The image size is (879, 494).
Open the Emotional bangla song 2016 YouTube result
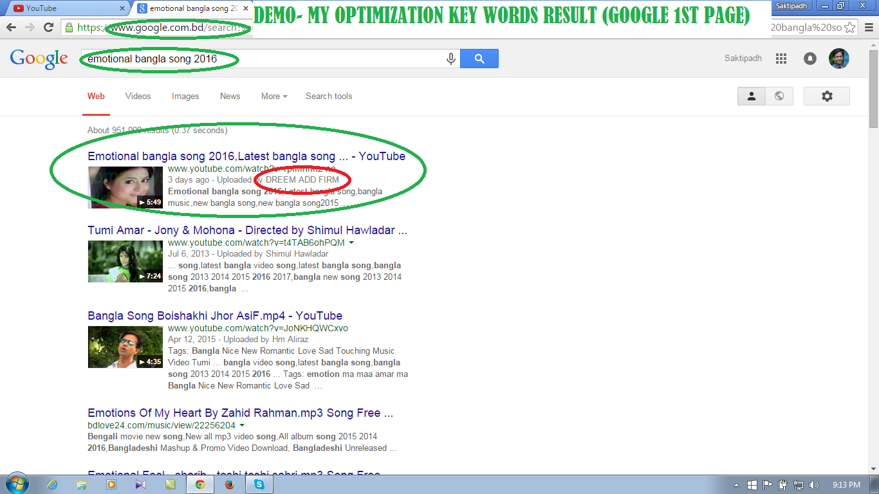click(x=246, y=156)
